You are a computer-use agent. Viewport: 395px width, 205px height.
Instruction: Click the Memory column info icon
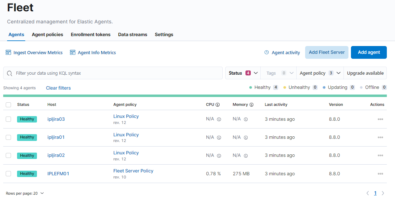coord(251,104)
